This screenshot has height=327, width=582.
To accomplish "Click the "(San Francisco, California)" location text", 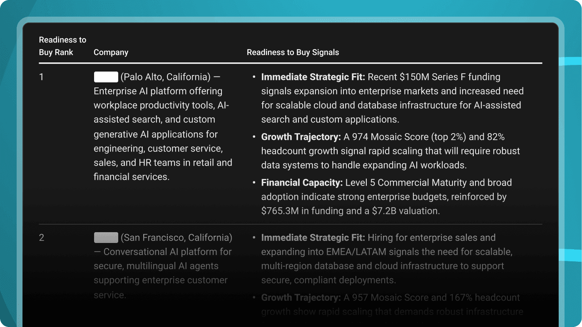I will (177, 238).
